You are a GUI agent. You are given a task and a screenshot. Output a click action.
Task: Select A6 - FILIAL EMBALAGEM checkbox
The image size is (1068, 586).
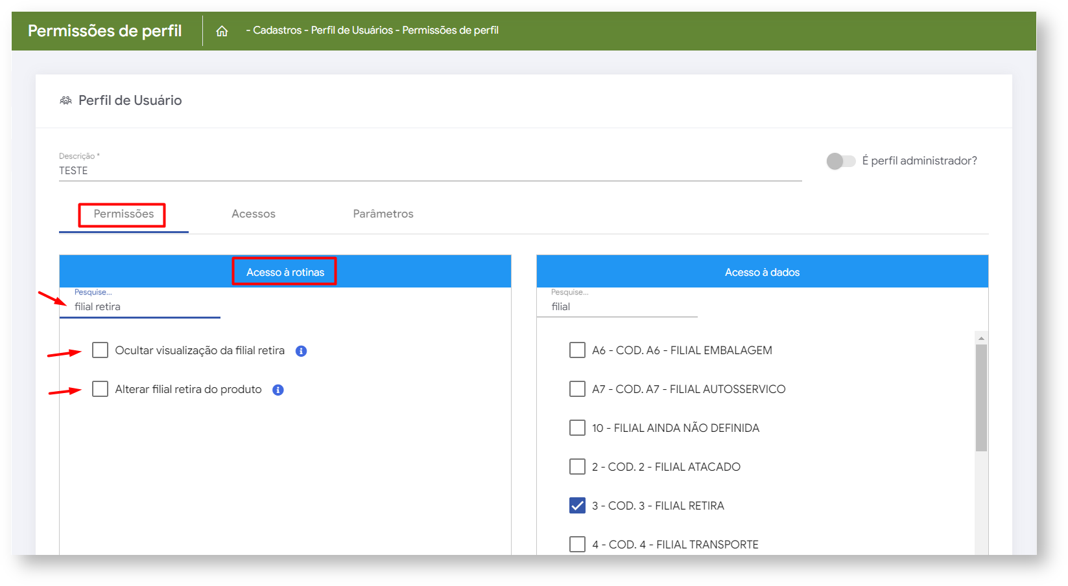tap(577, 350)
